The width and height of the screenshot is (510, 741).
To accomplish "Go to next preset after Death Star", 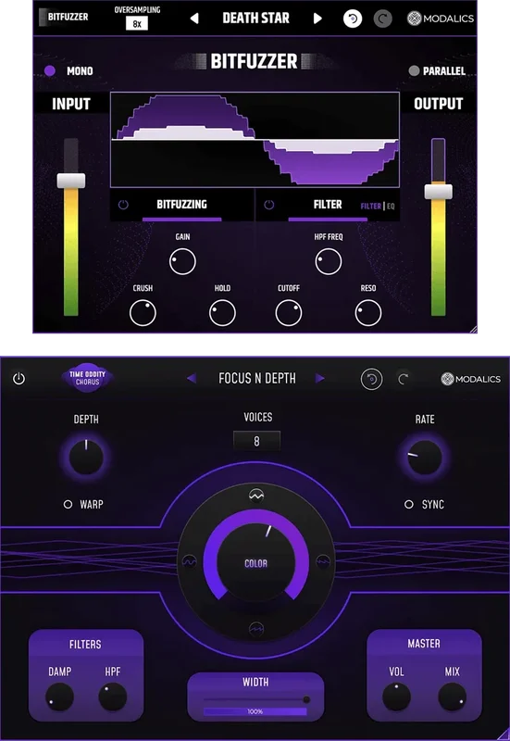I will [x=317, y=19].
